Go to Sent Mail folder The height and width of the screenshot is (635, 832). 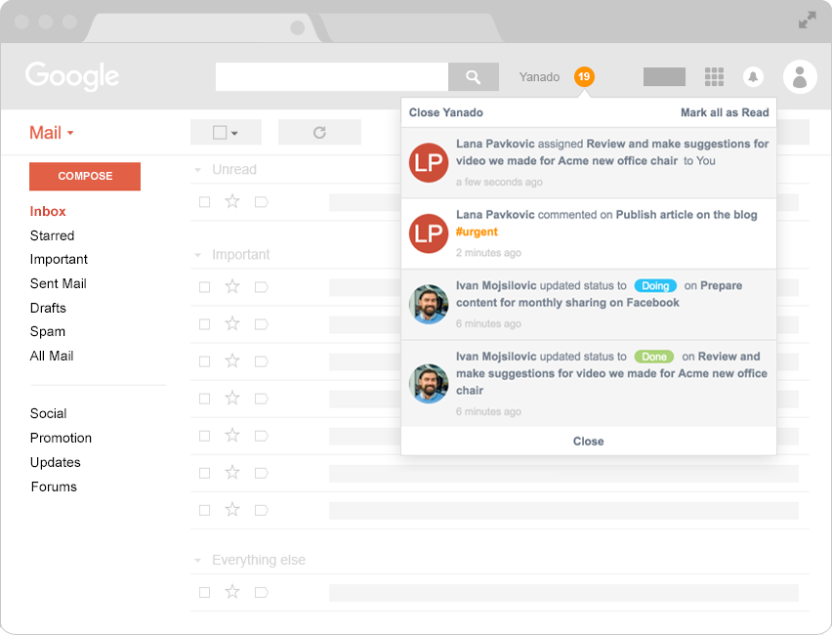click(x=58, y=283)
